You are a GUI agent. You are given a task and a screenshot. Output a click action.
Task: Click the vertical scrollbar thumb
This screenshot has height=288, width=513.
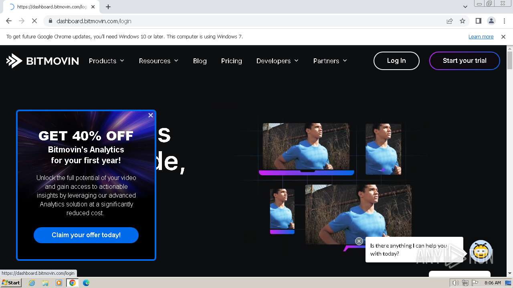click(x=510, y=60)
